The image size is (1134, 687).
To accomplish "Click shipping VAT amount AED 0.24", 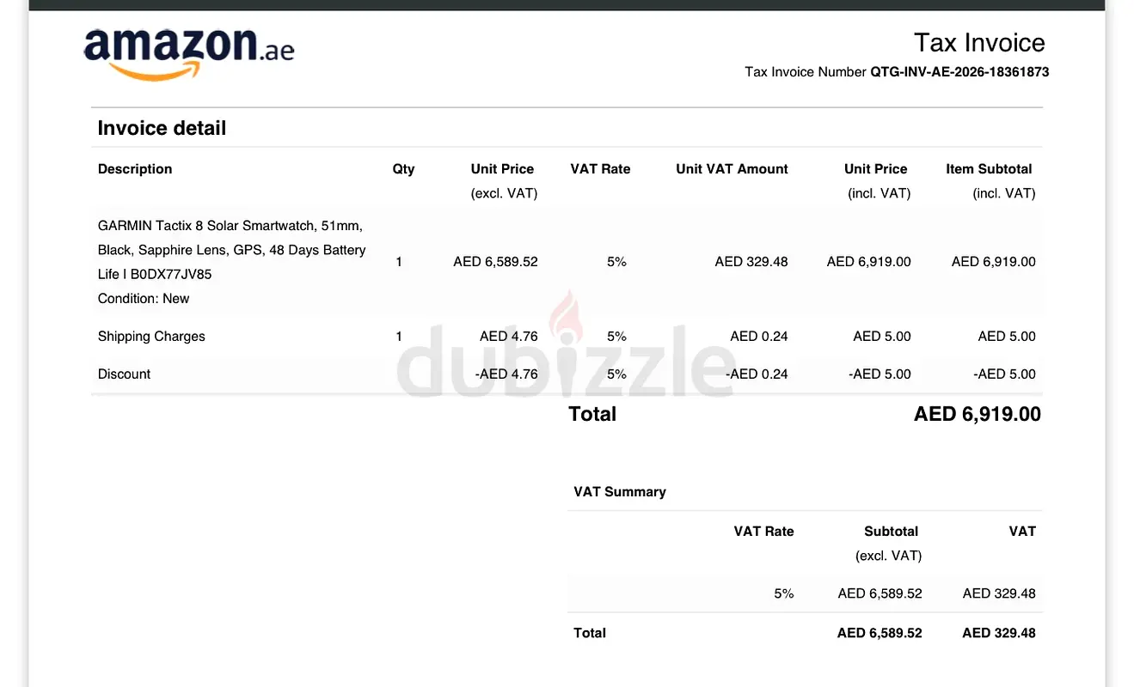I will [759, 337].
